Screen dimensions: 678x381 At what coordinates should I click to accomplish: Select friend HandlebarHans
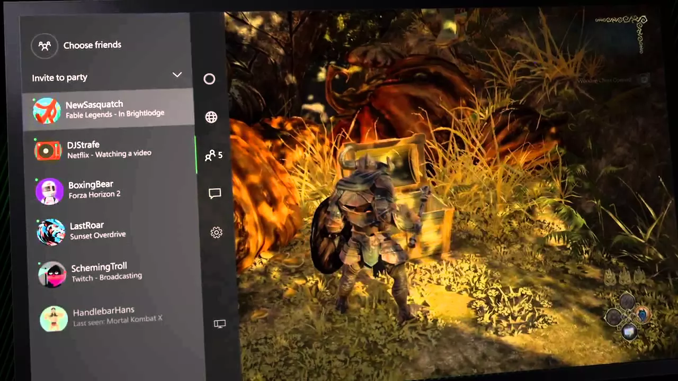pyautogui.click(x=115, y=316)
